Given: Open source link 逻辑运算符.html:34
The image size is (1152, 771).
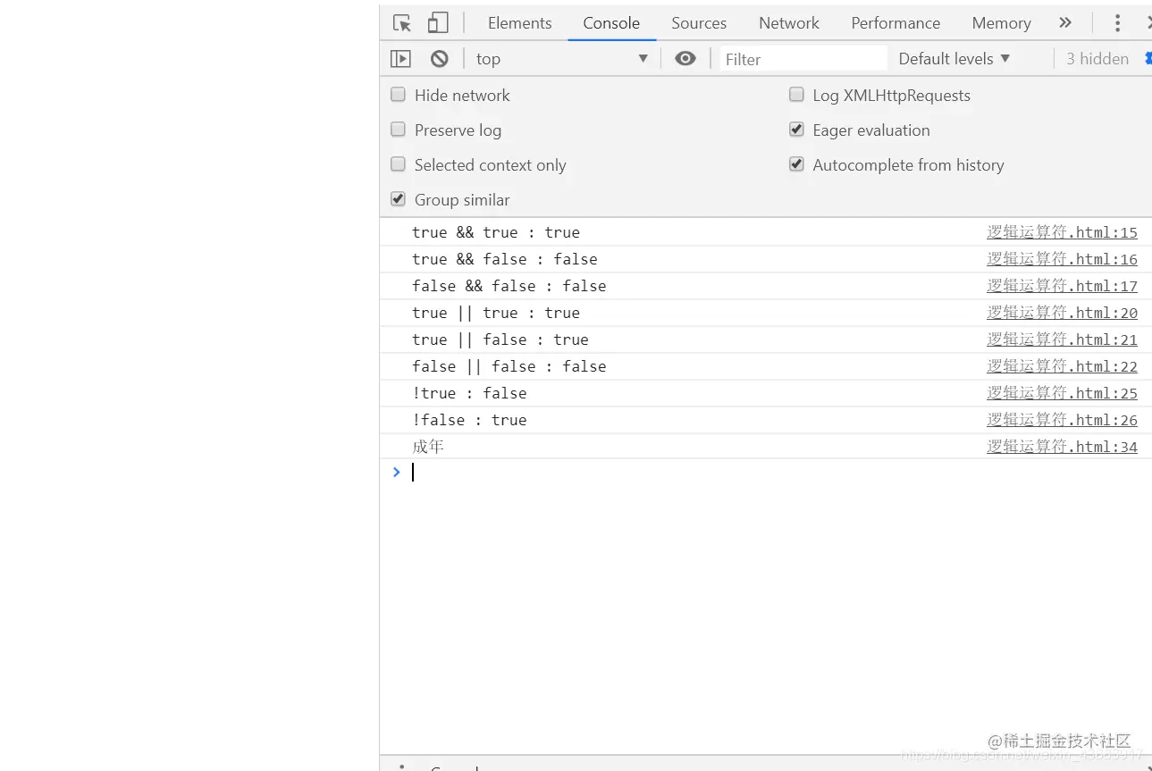Looking at the screenshot, I should (x=1062, y=447).
